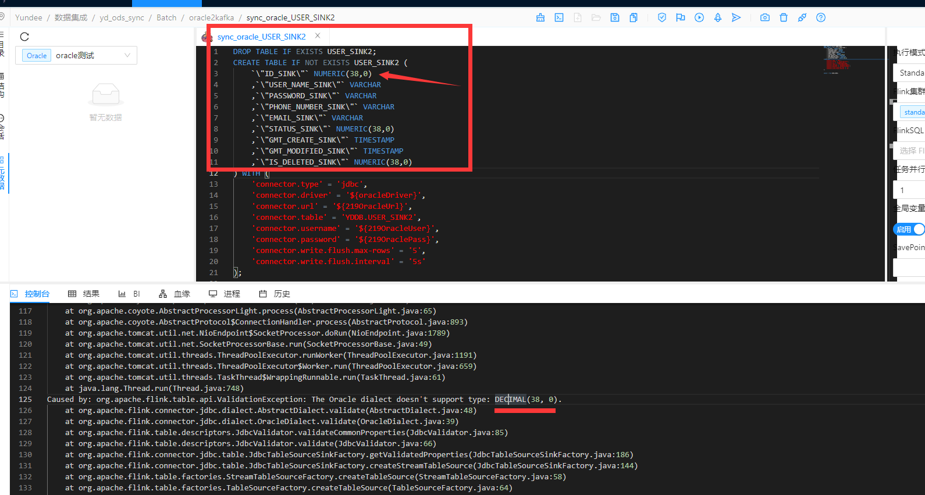Click the plug connector icon

point(802,17)
